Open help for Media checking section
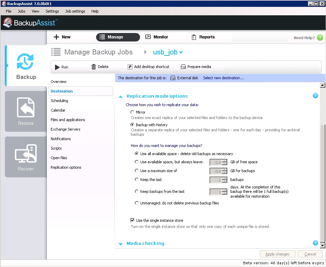 click(x=315, y=243)
